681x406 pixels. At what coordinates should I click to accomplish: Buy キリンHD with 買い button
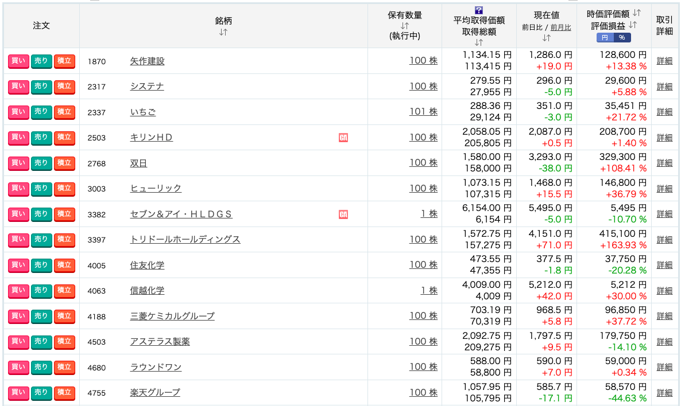coord(18,138)
